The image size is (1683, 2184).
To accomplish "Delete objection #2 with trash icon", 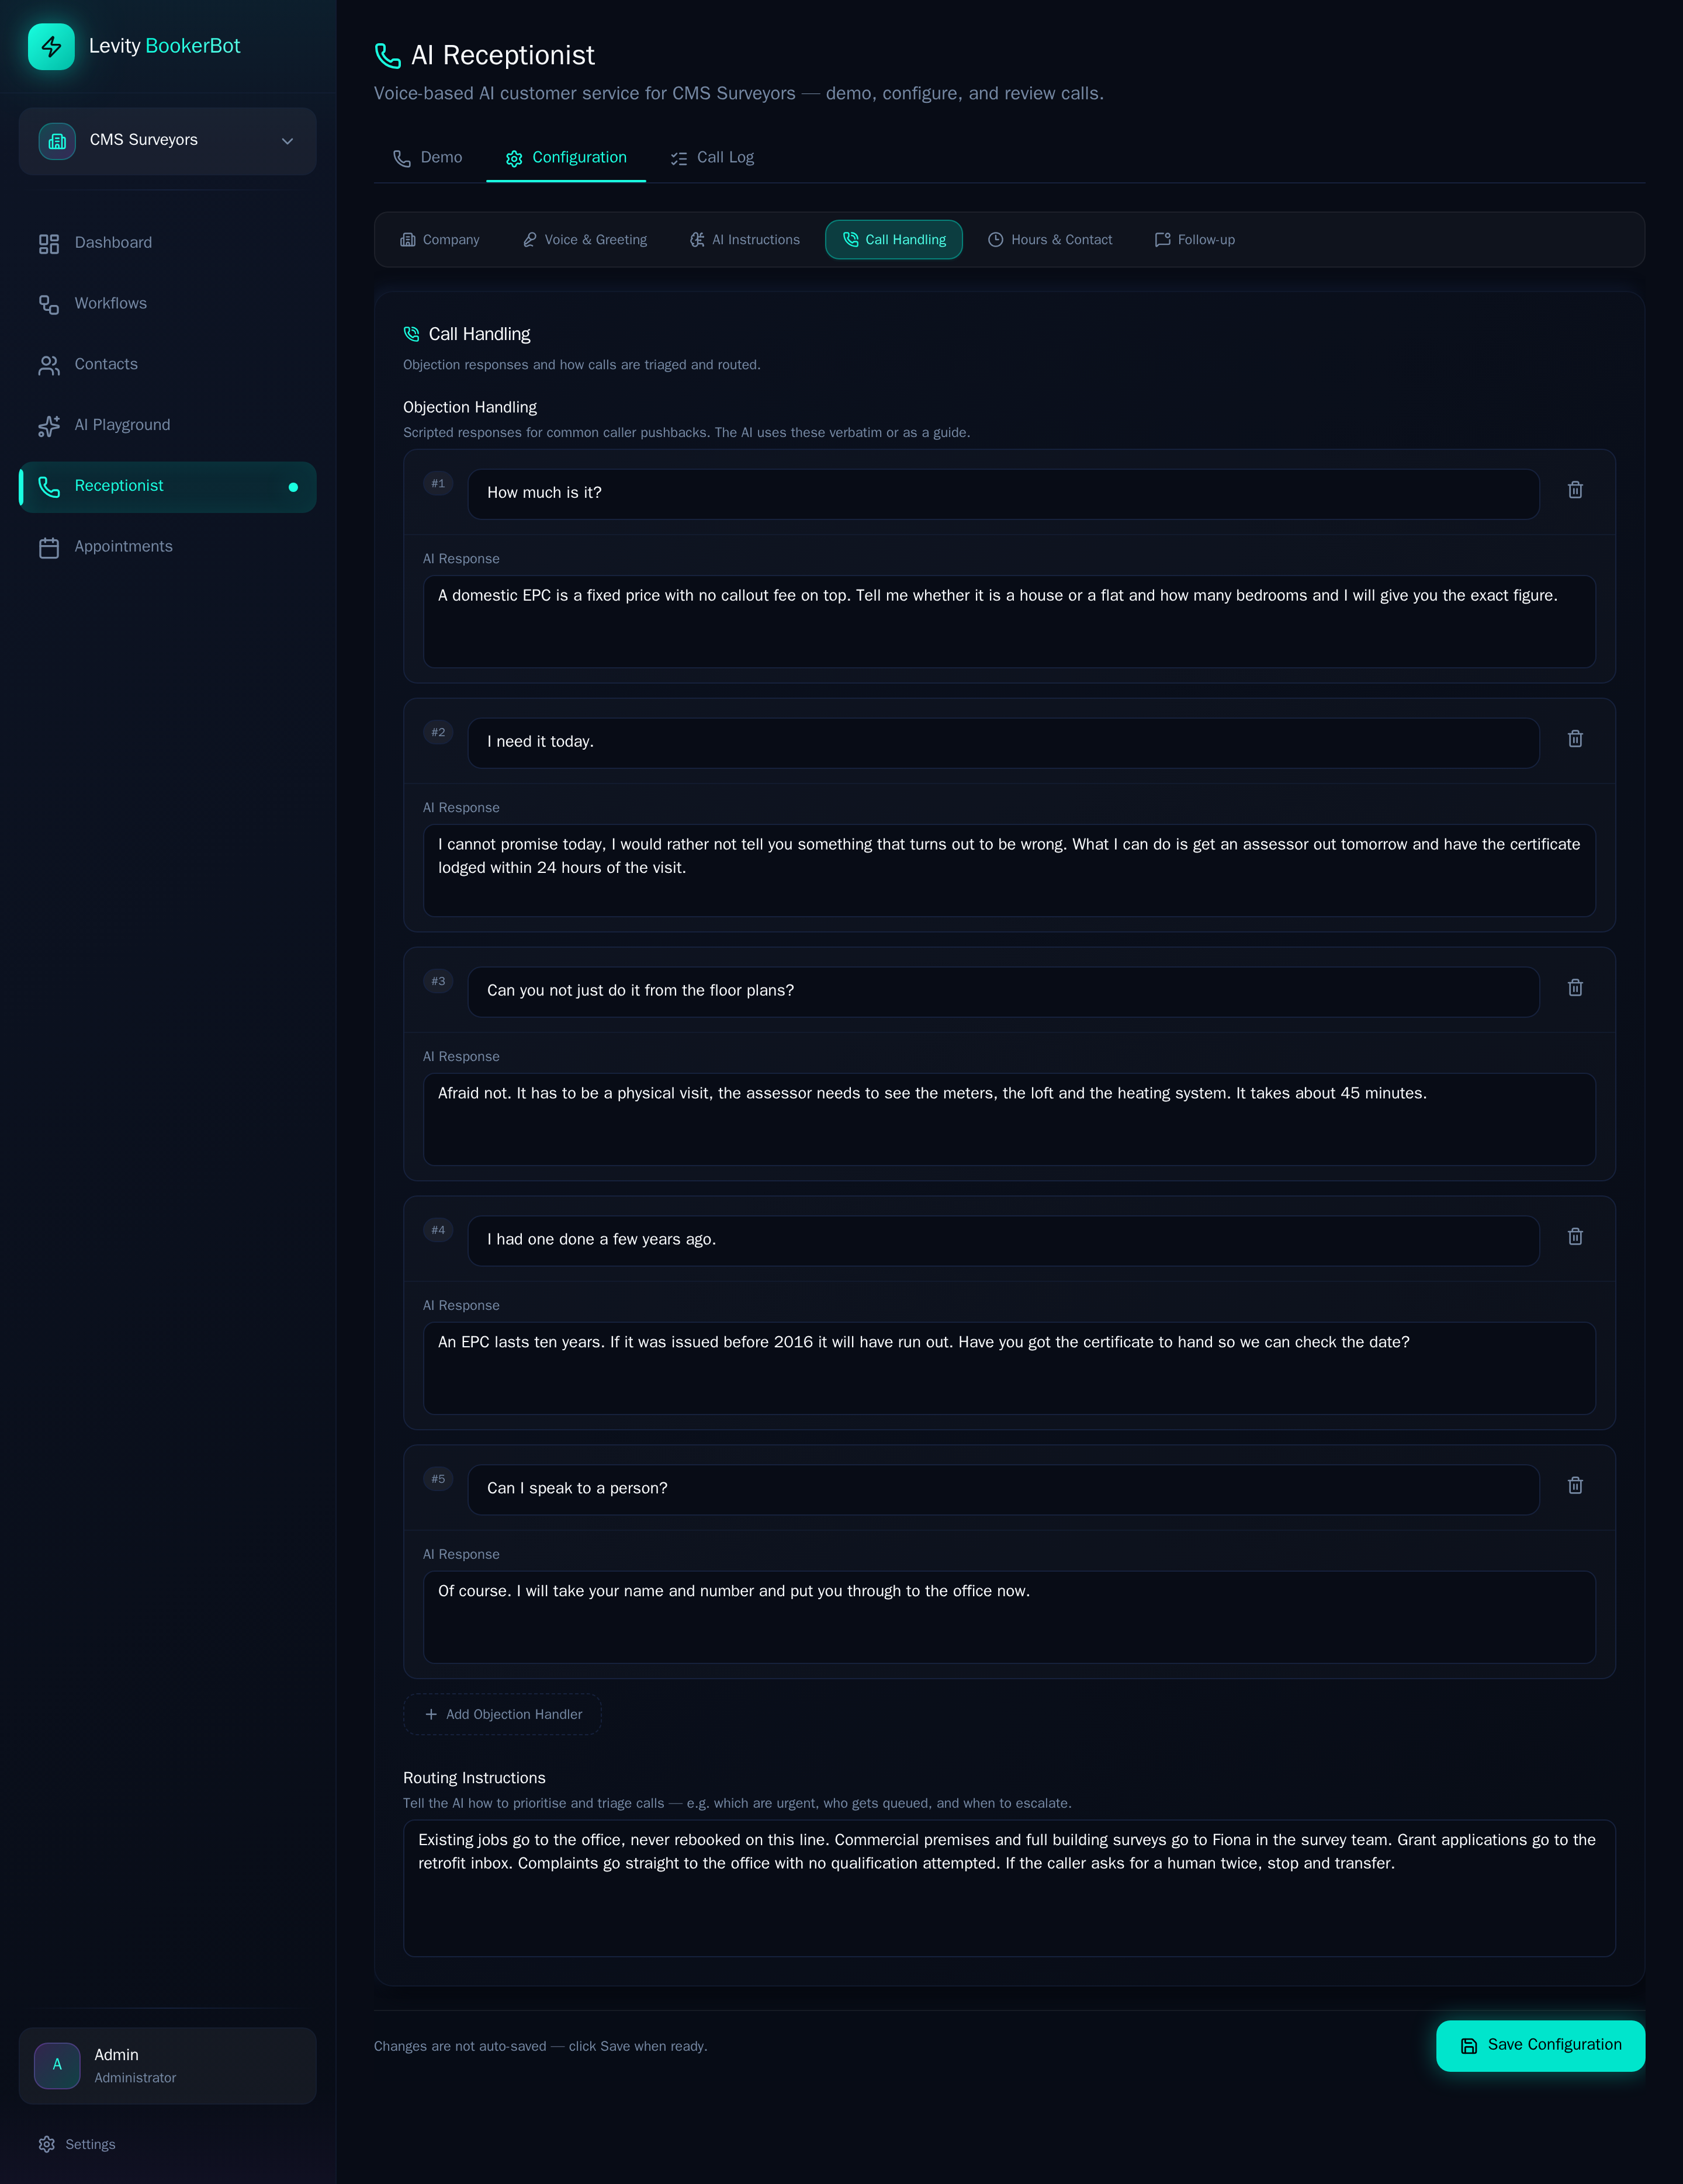I will pos(1575,739).
